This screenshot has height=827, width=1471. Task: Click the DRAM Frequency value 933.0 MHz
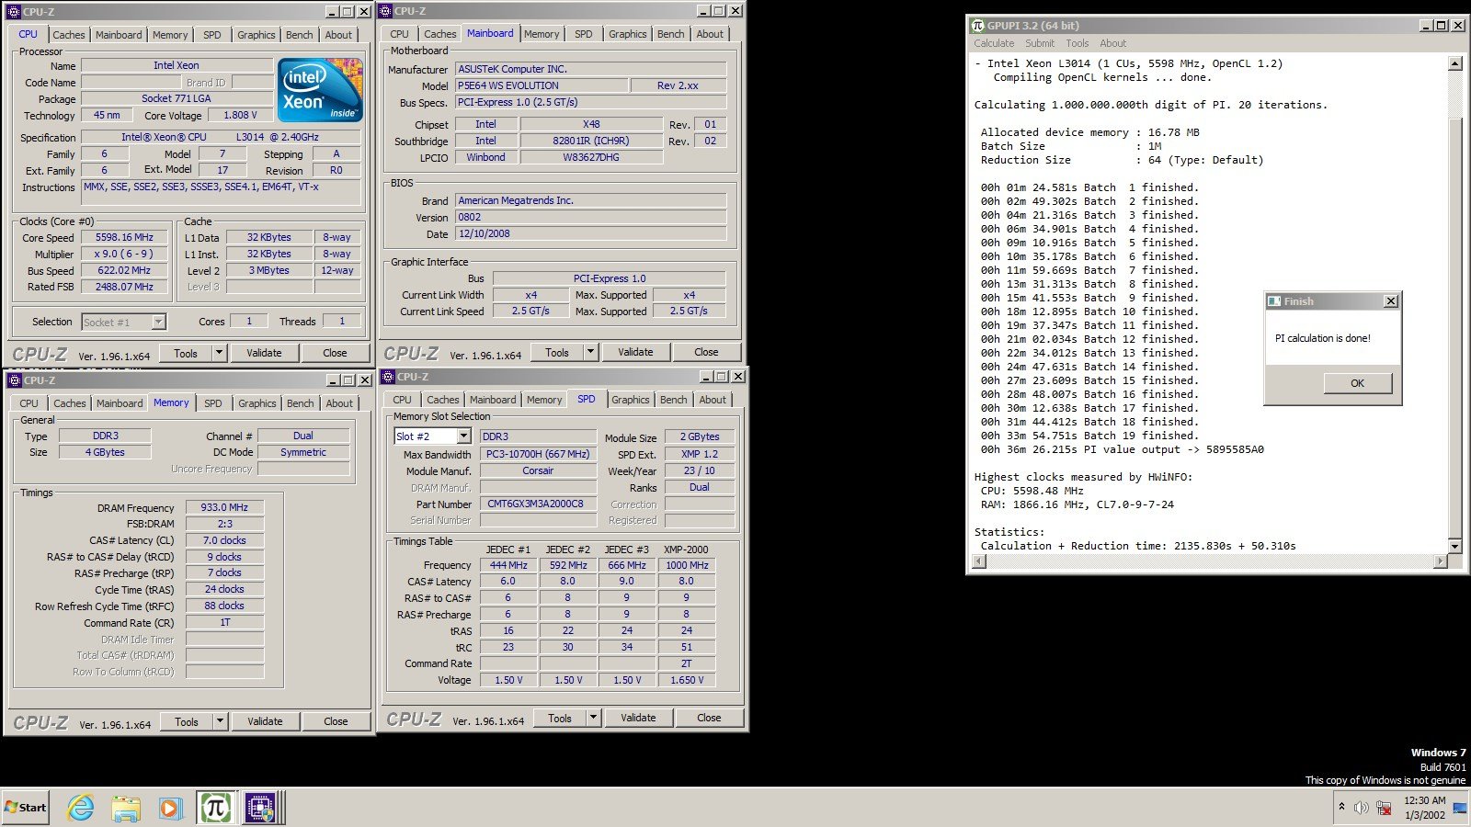[225, 507]
